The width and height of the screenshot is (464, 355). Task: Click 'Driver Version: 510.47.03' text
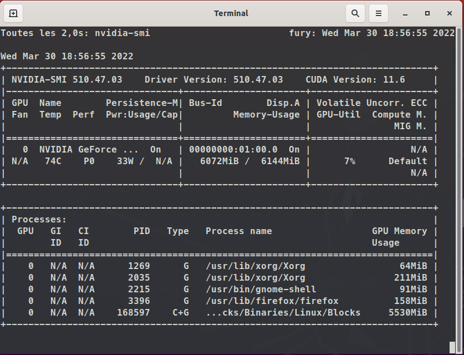[213, 80]
